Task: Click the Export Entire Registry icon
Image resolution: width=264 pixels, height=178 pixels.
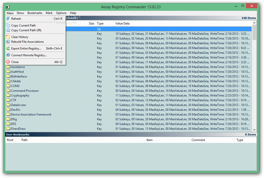Action: [8, 48]
